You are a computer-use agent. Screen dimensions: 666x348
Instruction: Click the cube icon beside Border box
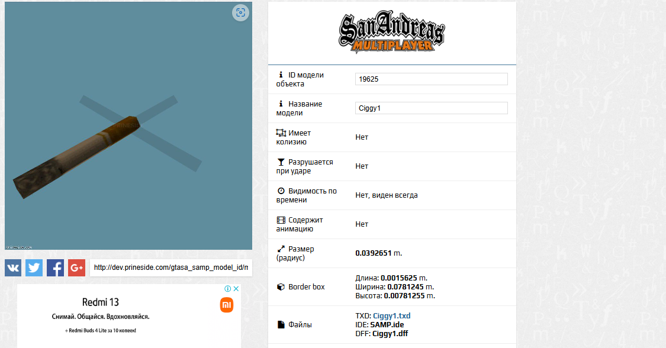[281, 287]
